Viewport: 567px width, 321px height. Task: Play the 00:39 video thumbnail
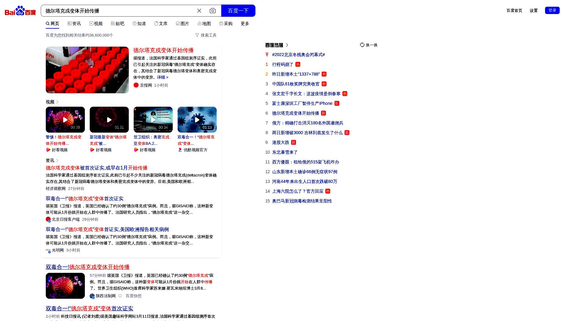point(65,119)
